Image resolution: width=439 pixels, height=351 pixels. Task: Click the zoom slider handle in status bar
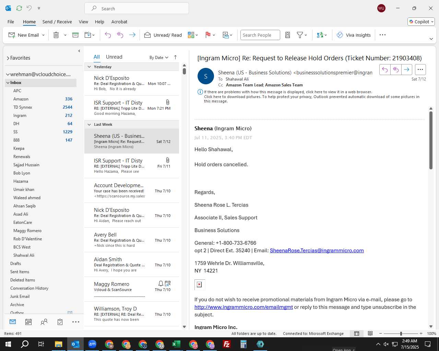click(x=401, y=334)
